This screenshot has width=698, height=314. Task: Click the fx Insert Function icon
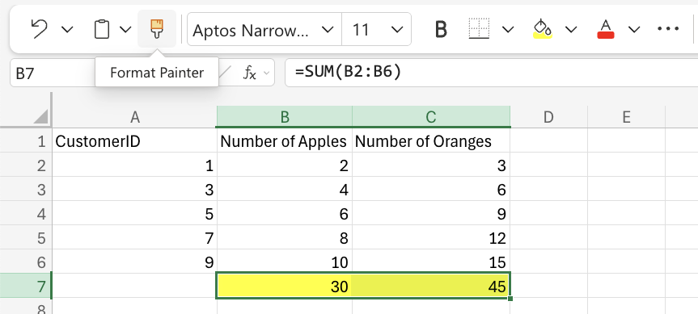click(249, 73)
